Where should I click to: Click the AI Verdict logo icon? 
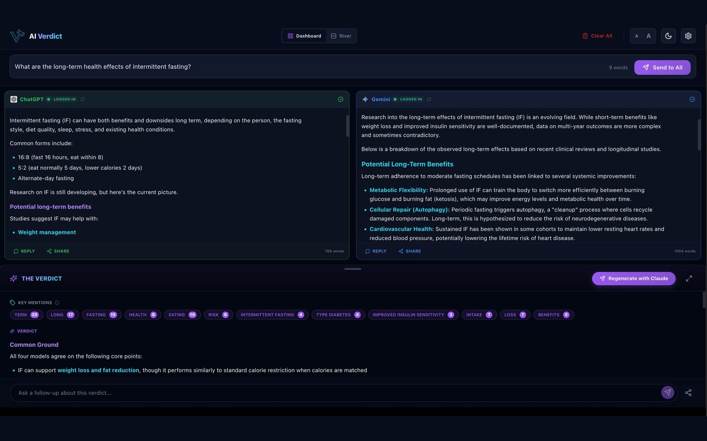point(17,36)
